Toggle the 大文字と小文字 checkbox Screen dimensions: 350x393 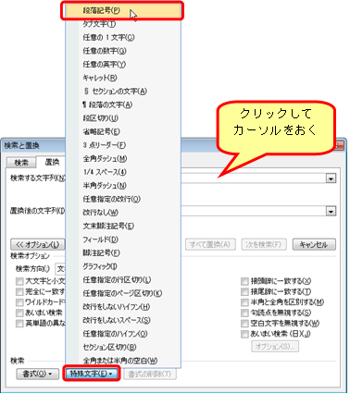click(x=19, y=281)
